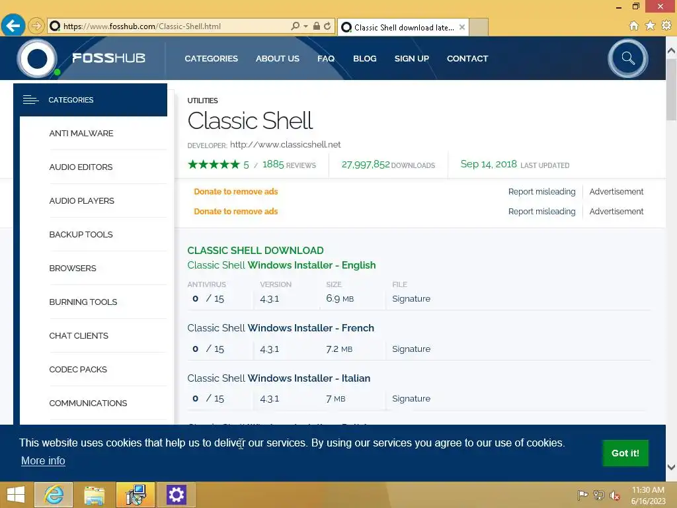Click the page scrollbar down arrow

(x=671, y=467)
